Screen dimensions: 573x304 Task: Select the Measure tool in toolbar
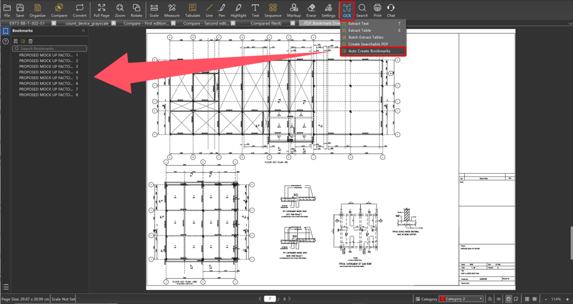tap(172, 10)
